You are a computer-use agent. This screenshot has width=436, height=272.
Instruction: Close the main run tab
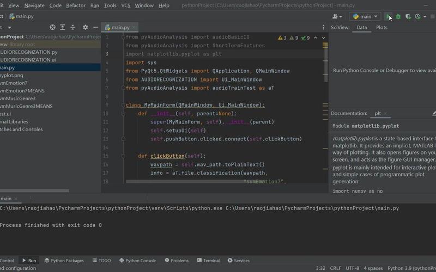click(16, 199)
